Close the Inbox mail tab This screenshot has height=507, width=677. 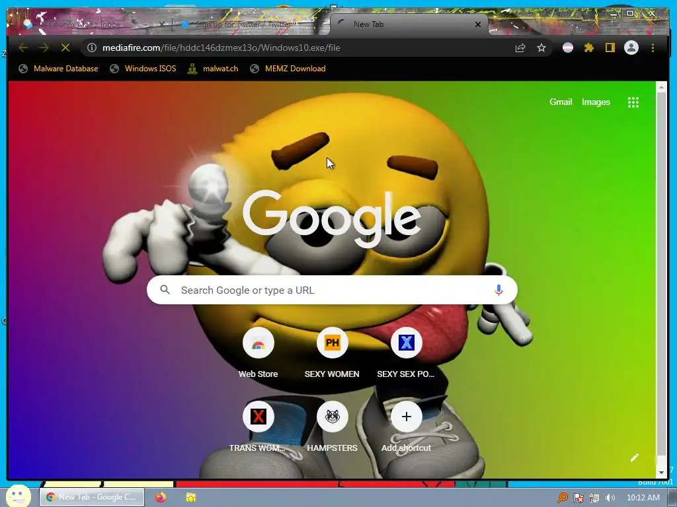tap(161, 24)
